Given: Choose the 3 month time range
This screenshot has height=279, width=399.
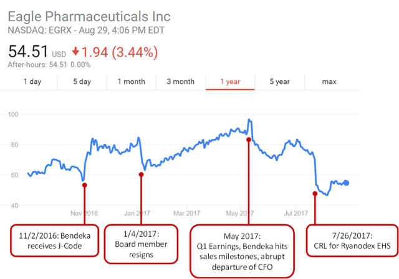Looking at the screenshot, I should 181,81.
